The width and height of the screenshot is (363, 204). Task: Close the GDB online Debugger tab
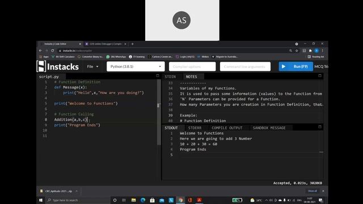click(125, 44)
